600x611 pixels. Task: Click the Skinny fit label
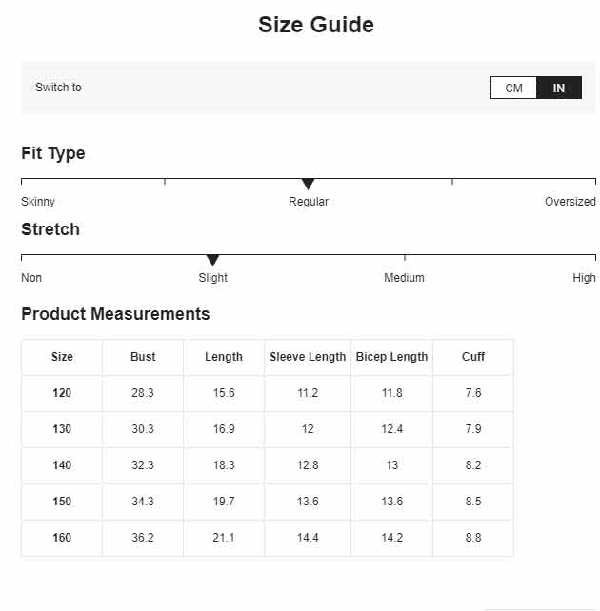tap(38, 202)
